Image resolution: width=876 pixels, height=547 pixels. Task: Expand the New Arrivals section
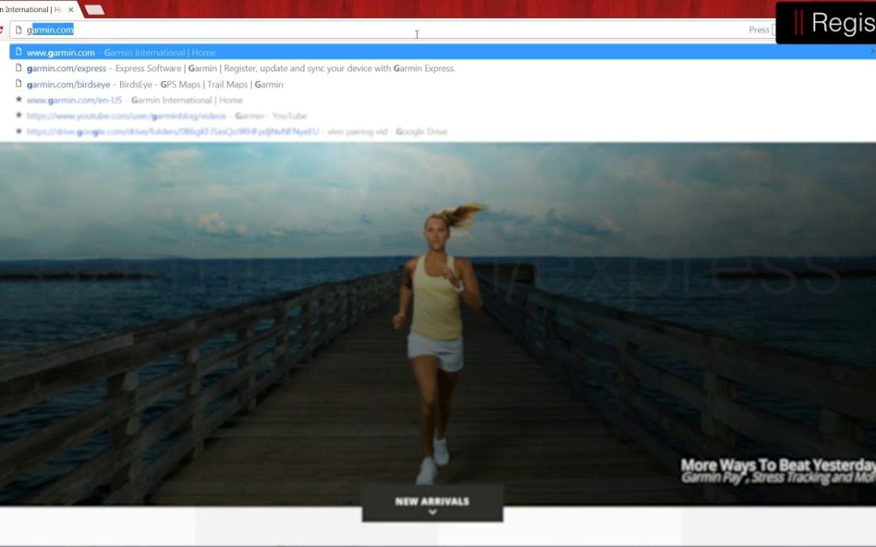pos(432,501)
